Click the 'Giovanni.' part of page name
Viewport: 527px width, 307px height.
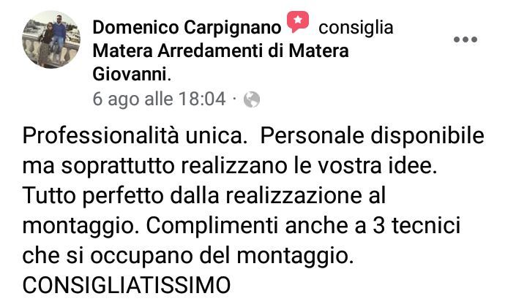(132, 75)
